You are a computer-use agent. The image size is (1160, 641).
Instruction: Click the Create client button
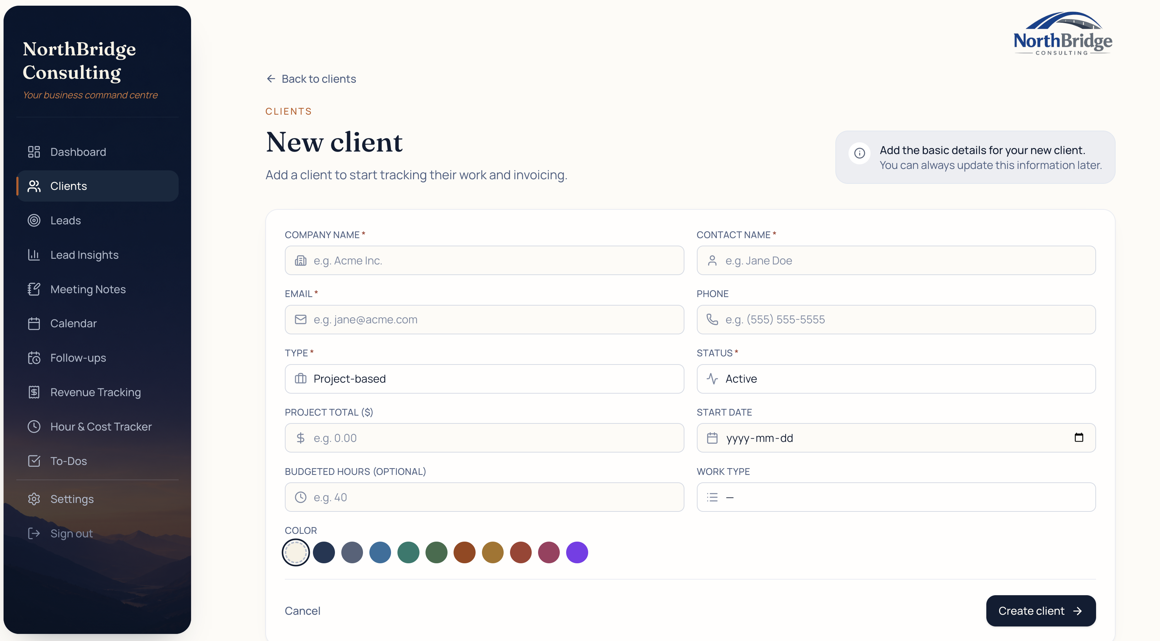(x=1041, y=611)
